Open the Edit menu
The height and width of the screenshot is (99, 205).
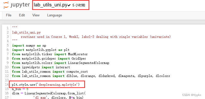point(22,15)
